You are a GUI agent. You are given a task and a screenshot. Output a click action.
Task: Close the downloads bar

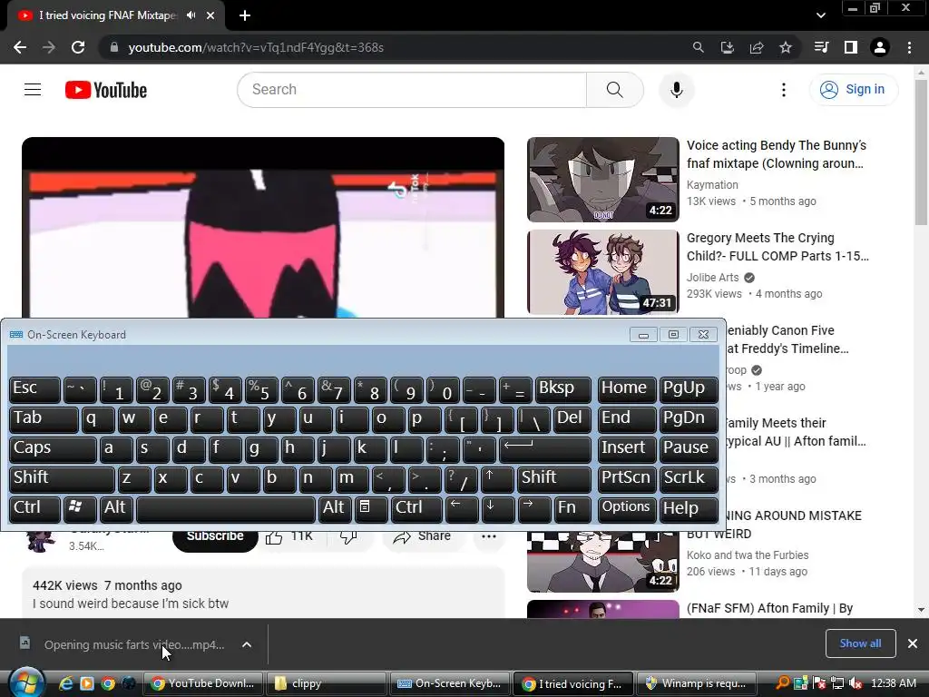913,643
